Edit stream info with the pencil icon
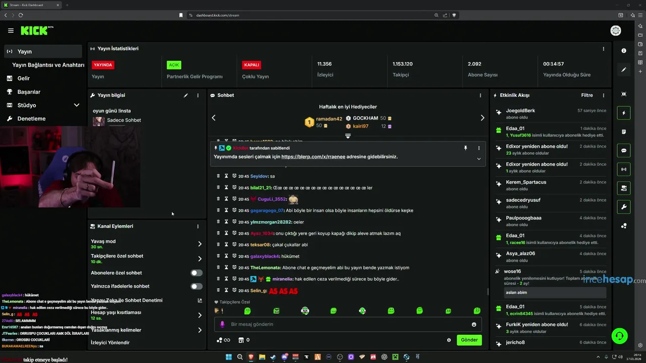 click(186, 95)
